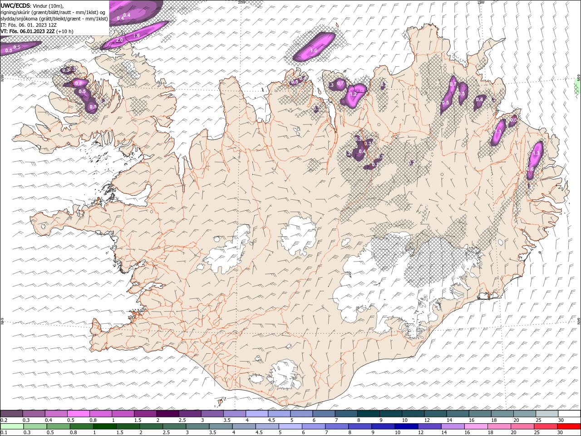Screen dimensions: 581x436
Task: Click the upper scale swatch between 0.2 and 0.3
Action: tap(11, 414)
